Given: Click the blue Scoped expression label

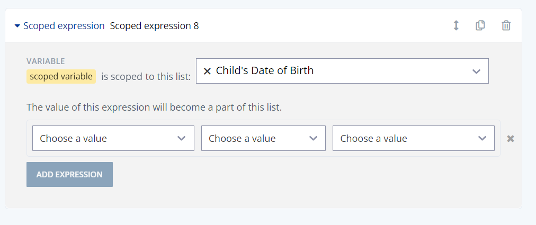Looking at the screenshot, I should [64, 25].
